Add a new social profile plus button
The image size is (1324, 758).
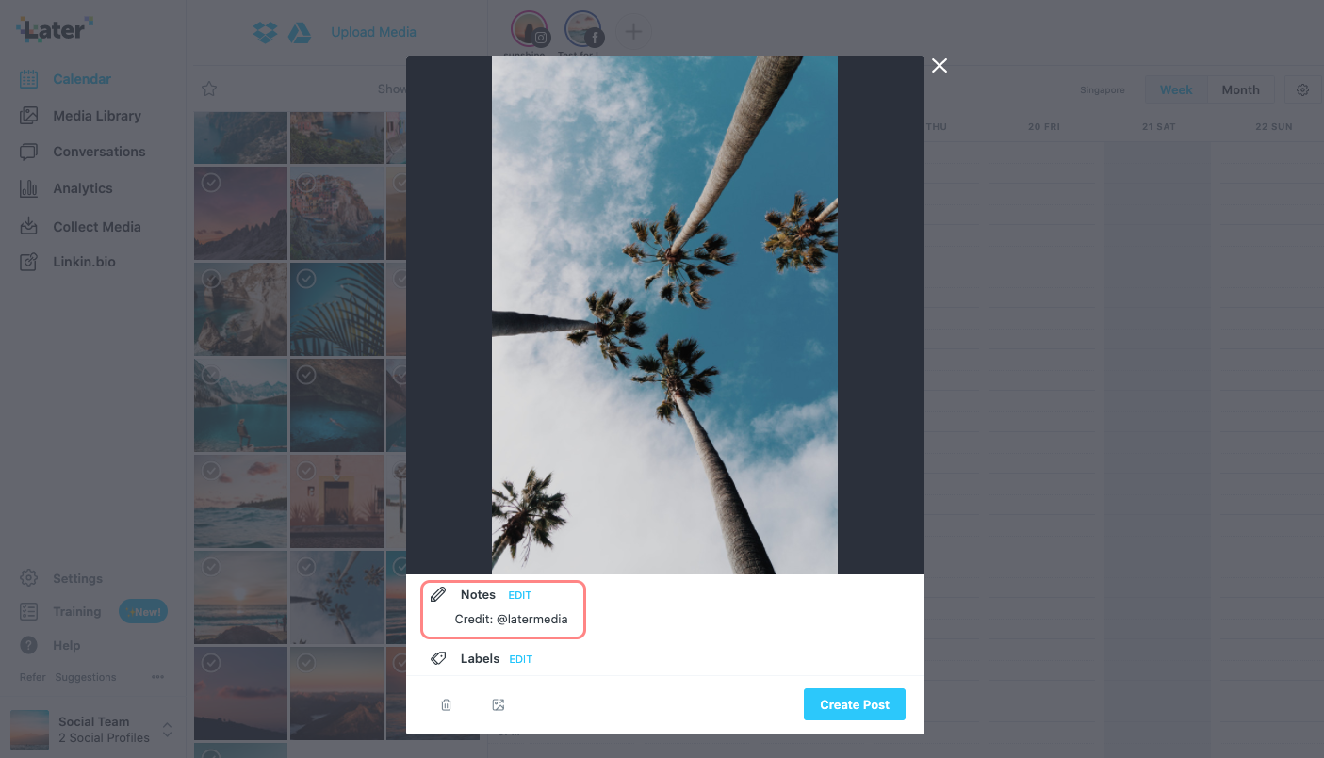633,32
